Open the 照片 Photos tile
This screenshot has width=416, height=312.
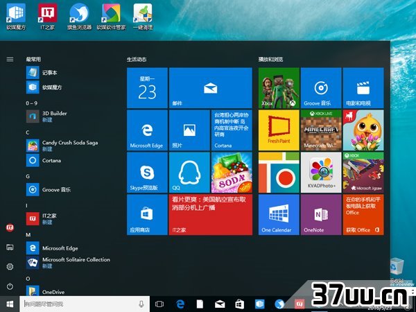pos(189,130)
